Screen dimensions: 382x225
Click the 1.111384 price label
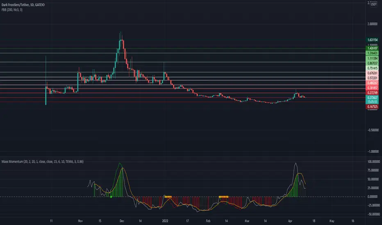click(x=373, y=58)
